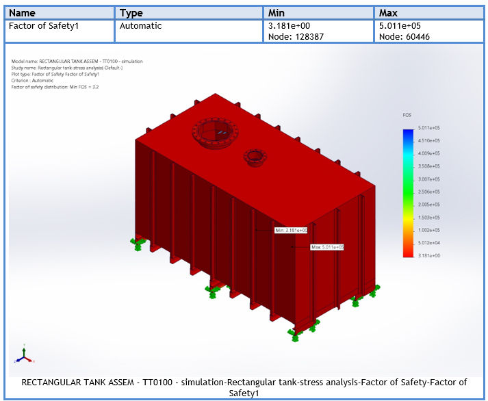Click the figure caption below the plot
488x401 pixels.
point(244,387)
